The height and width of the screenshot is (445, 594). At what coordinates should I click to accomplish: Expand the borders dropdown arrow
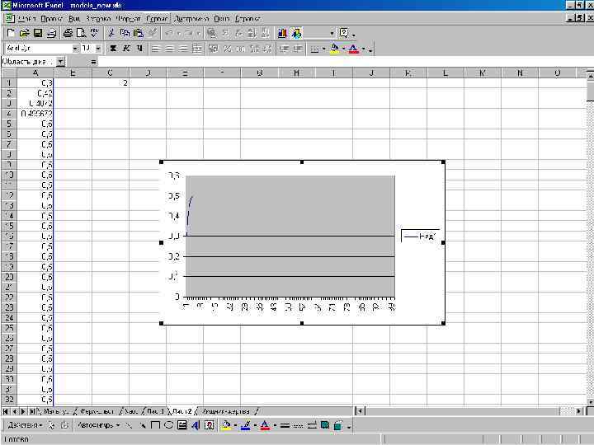pos(324,49)
